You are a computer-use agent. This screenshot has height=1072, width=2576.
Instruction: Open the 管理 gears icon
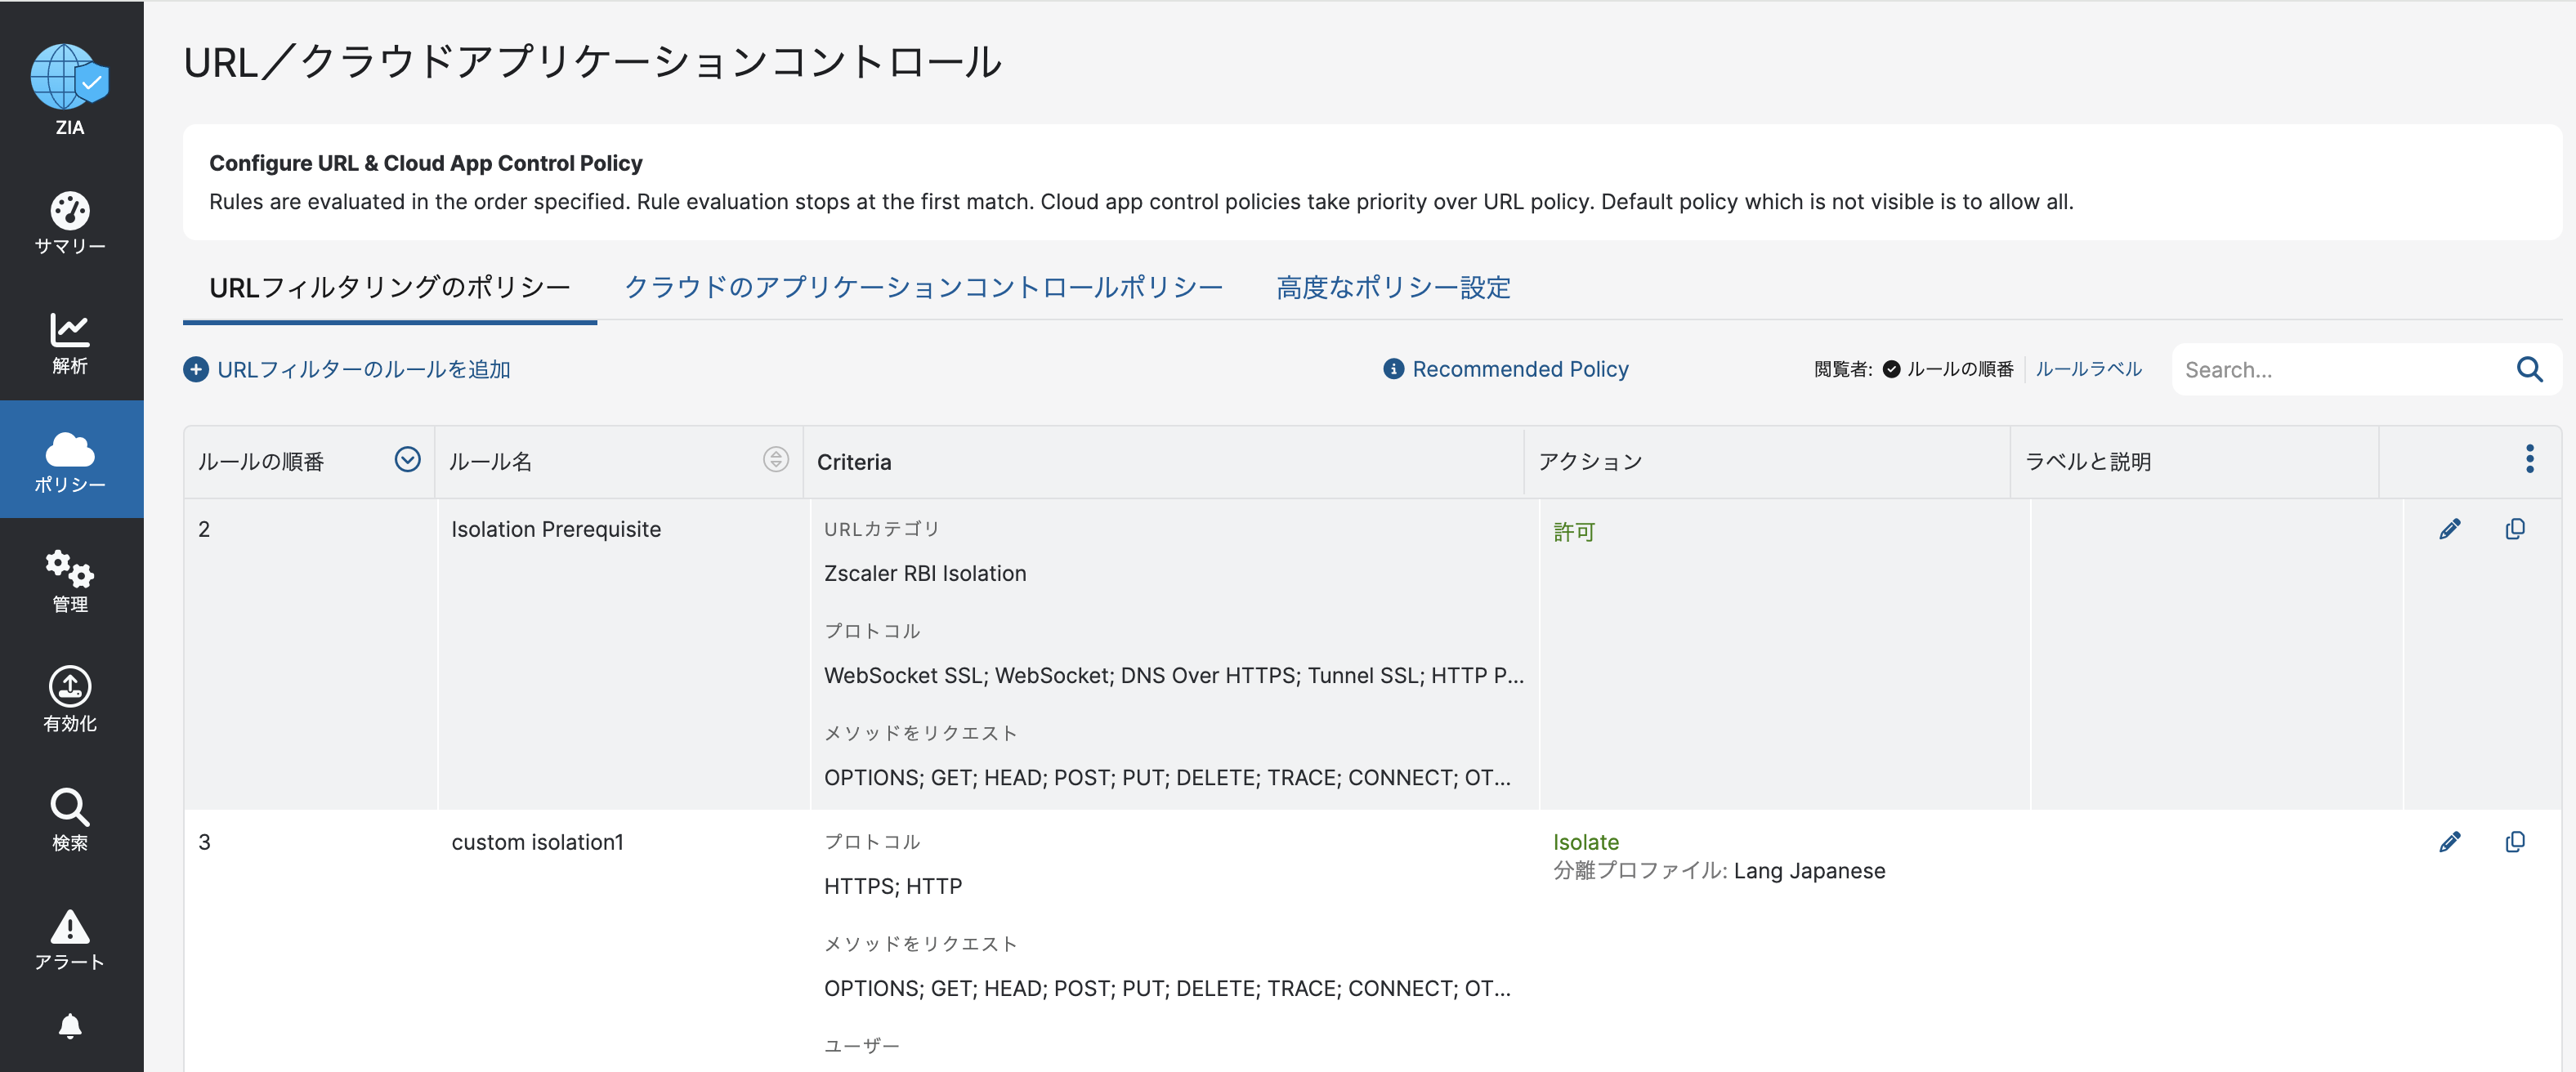(x=69, y=569)
